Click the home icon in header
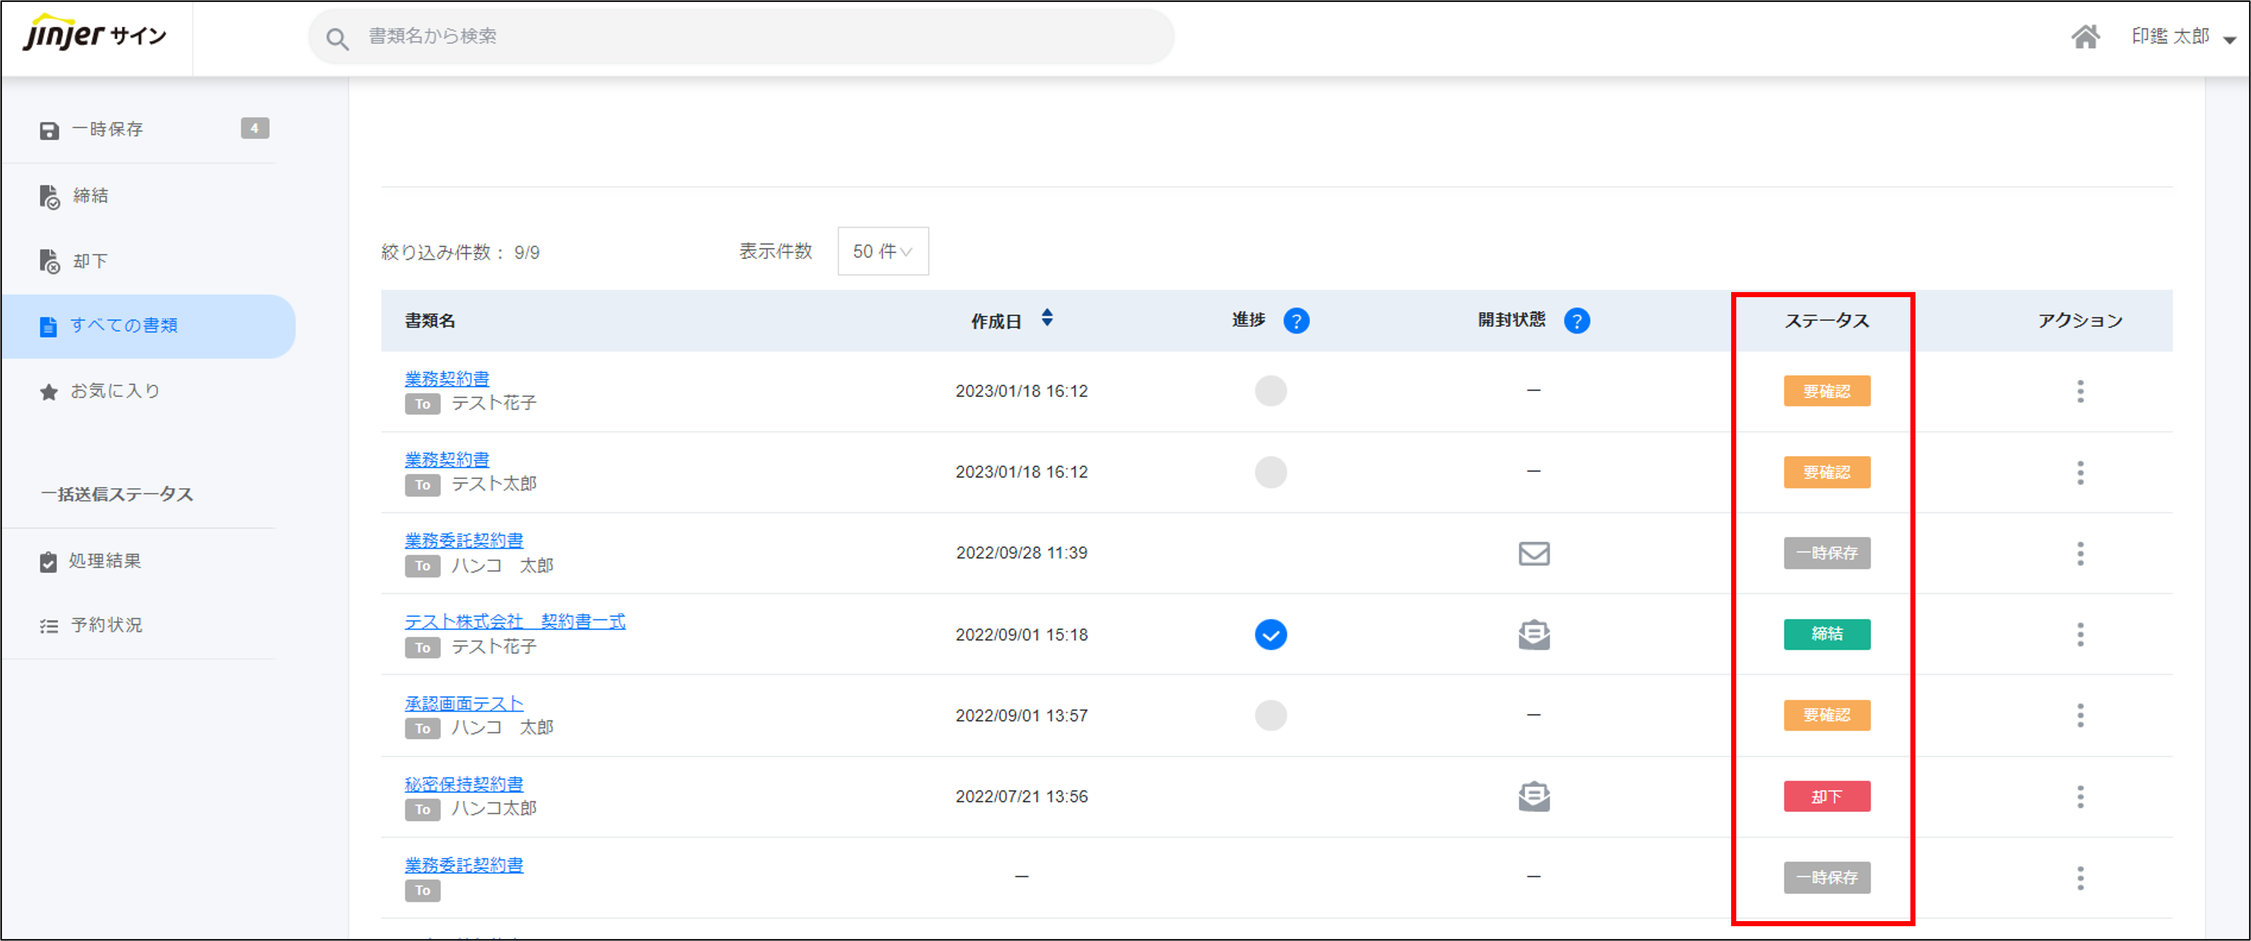Screen dimensions: 2251x941 [2085, 37]
